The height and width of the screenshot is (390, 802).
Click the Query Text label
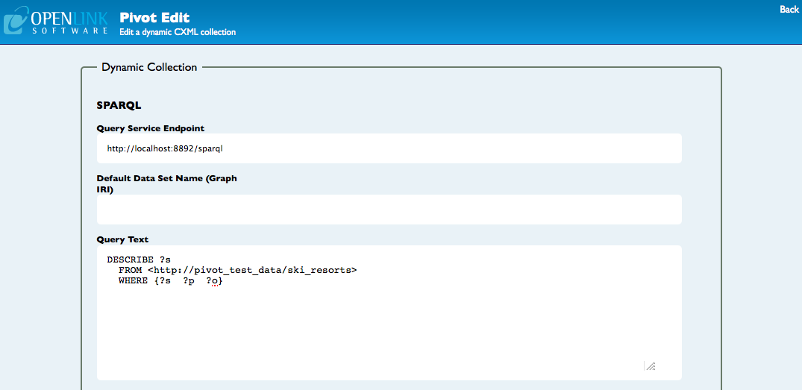tap(122, 239)
